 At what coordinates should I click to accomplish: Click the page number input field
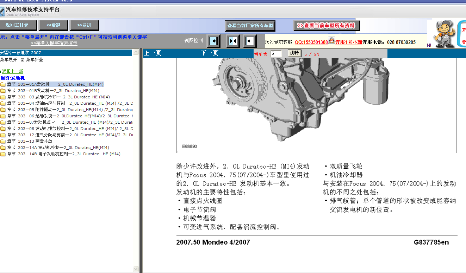click(x=276, y=54)
